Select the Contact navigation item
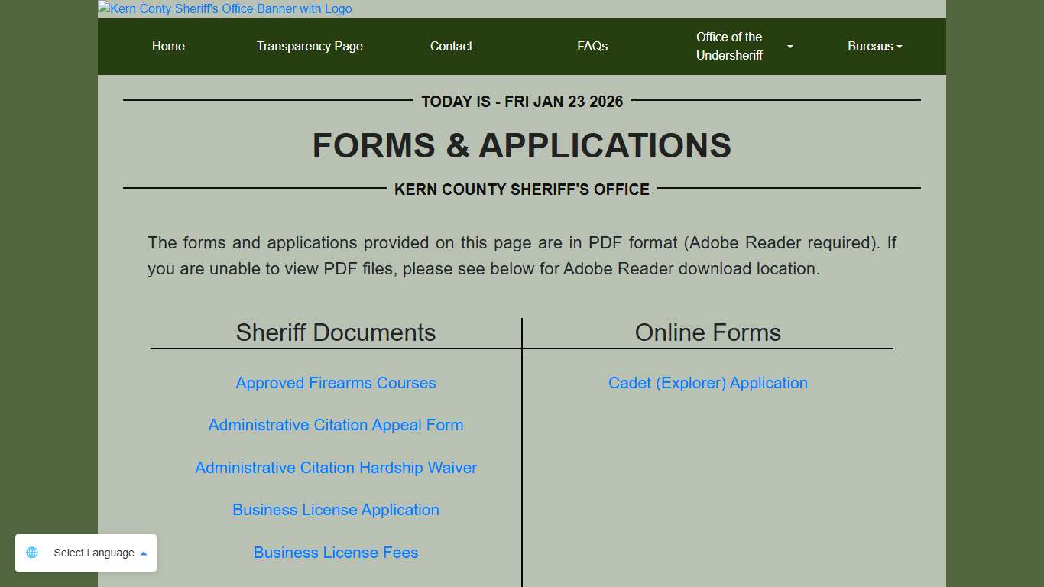The height and width of the screenshot is (587, 1044). pyautogui.click(x=451, y=47)
